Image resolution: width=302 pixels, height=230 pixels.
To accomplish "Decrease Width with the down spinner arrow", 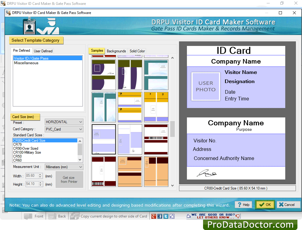I will point(40,177).
